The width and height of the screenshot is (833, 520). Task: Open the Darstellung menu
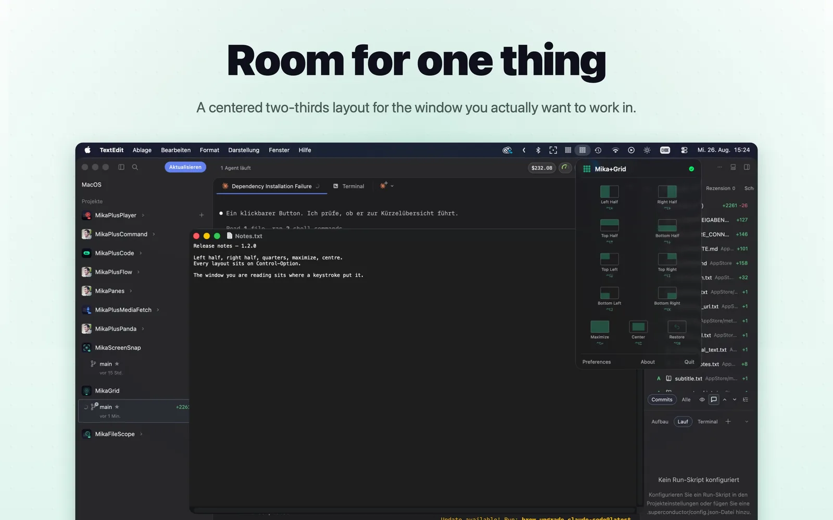pos(244,150)
